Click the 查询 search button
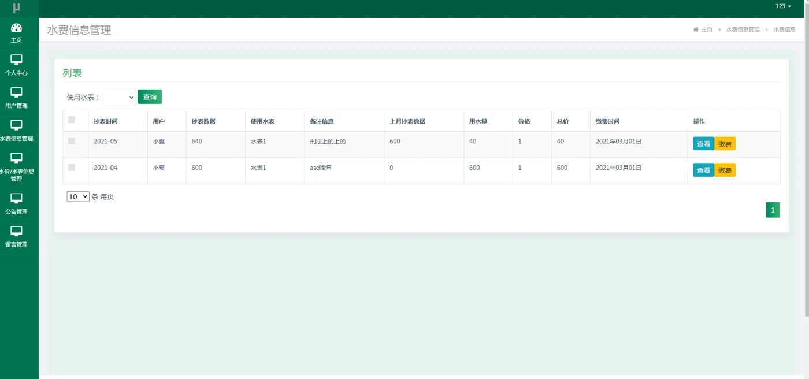Image resolution: width=809 pixels, height=379 pixels. point(150,97)
